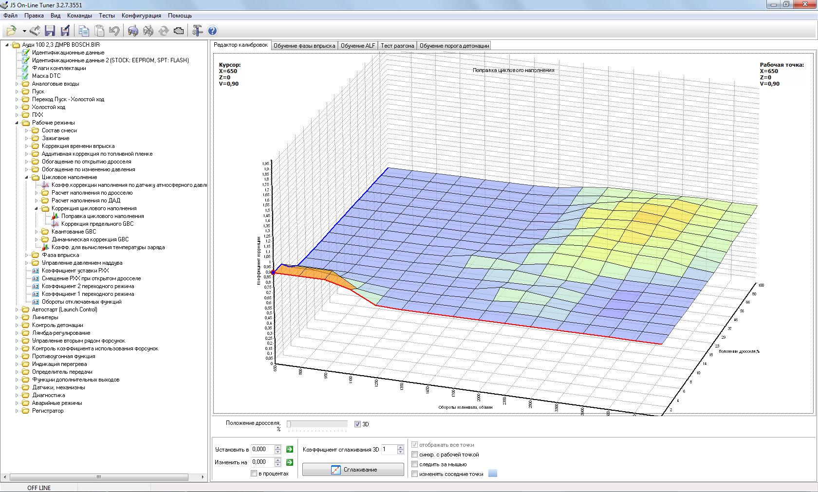Select Регистратор tree item

(48, 411)
